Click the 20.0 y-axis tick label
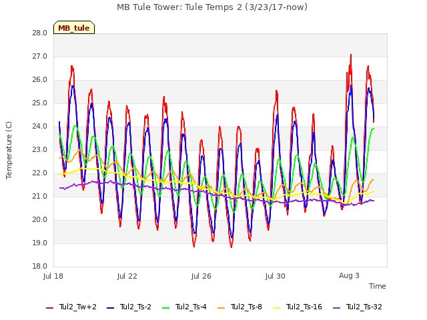 (x=40, y=219)
